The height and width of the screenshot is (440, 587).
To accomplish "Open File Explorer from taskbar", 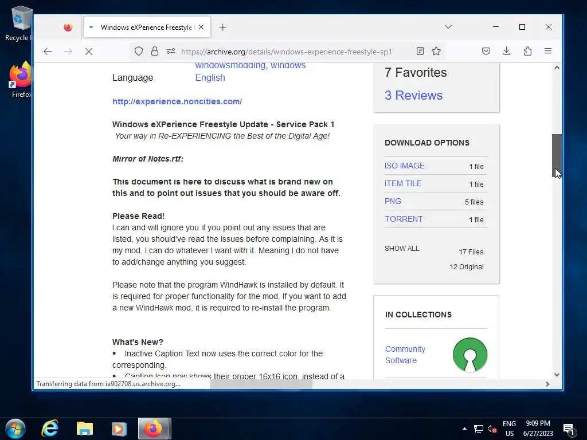I will [85, 429].
